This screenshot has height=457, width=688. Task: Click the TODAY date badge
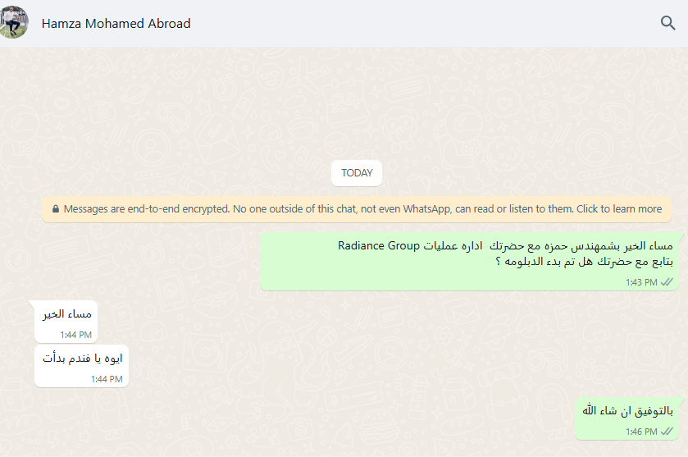click(x=357, y=173)
